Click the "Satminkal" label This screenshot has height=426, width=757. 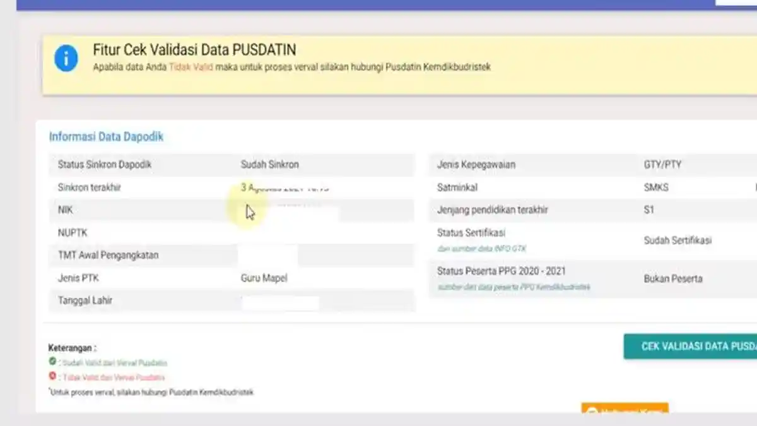coord(457,187)
